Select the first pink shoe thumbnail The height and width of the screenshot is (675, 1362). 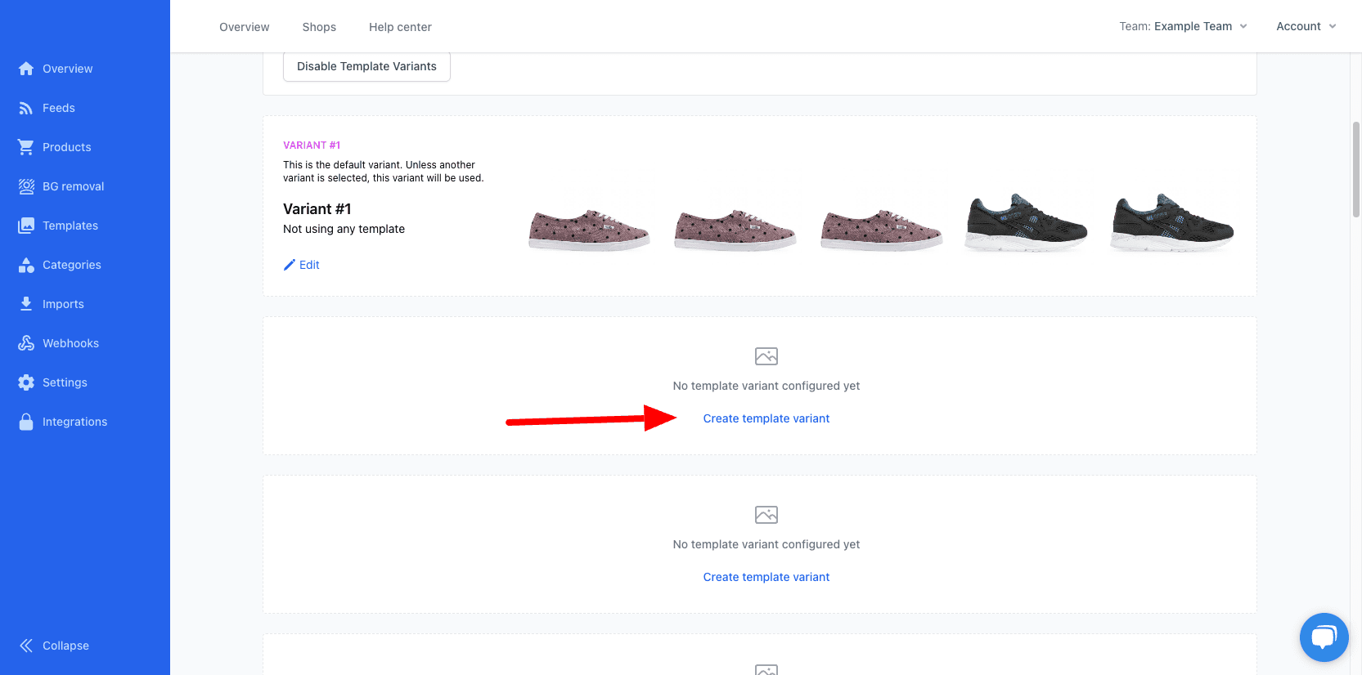(589, 229)
